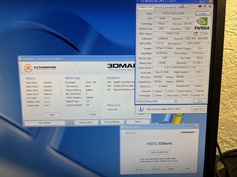Toggle the Vulkan checkbox

click(153, 95)
